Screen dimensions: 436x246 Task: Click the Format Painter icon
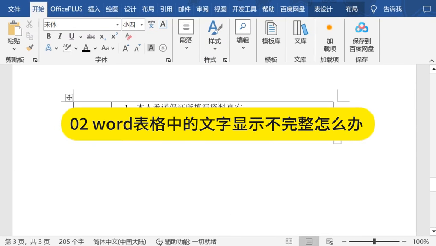(x=29, y=48)
